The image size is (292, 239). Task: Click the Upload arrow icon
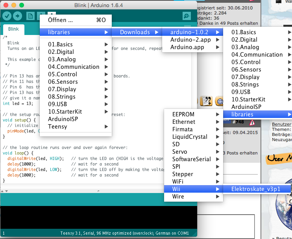pyautogui.click(x=17, y=16)
